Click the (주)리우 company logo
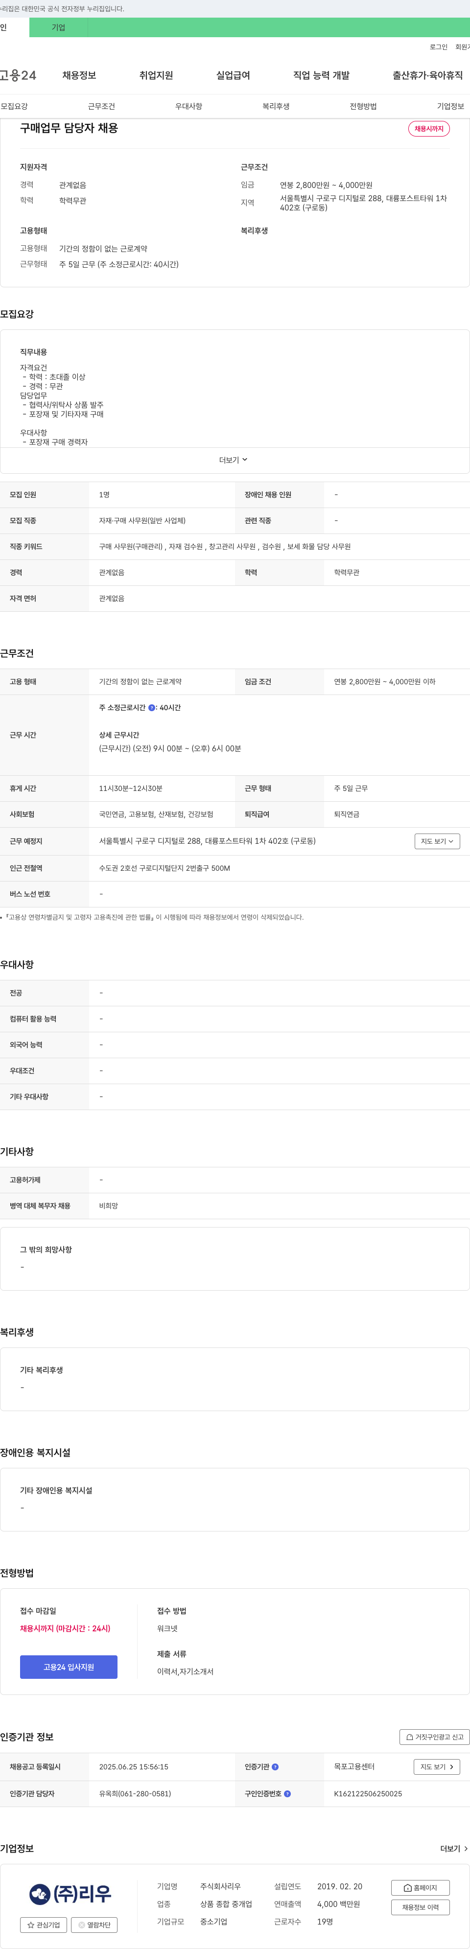Screen dimensions: 470x1949 70,1894
